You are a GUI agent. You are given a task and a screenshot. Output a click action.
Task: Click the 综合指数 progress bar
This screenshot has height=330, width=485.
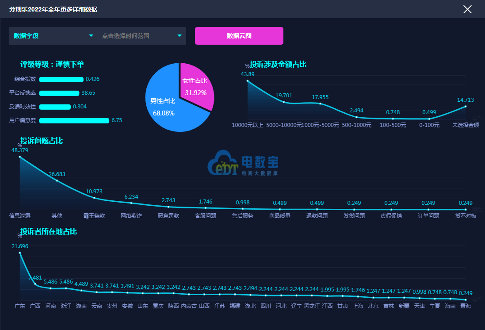[x=61, y=80]
